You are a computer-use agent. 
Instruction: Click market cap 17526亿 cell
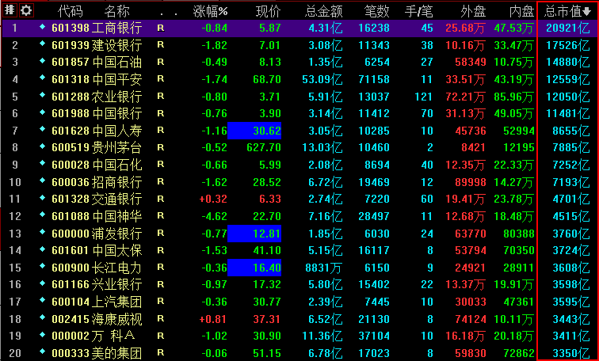567,45
